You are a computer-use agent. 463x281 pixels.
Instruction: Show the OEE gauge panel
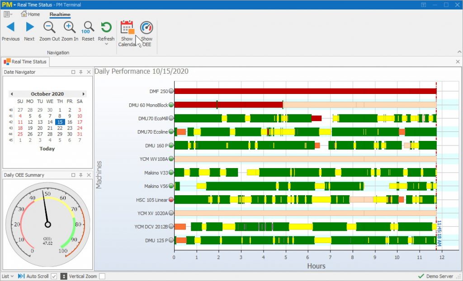[x=146, y=33]
